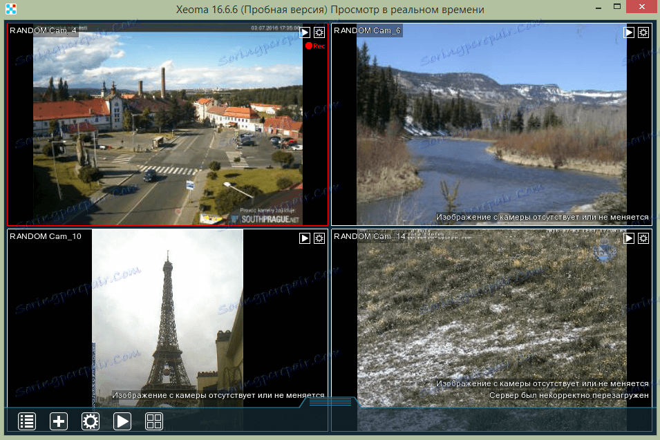
Task: Click "Сервер был некорректно перезагружен" message
Action: click(569, 395)
